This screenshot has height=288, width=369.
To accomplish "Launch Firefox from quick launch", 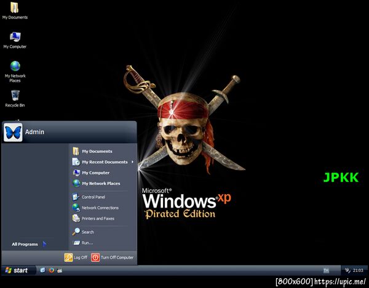I will pos(51,270).
